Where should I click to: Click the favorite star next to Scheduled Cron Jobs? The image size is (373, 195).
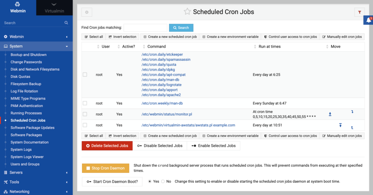[187, 11]
